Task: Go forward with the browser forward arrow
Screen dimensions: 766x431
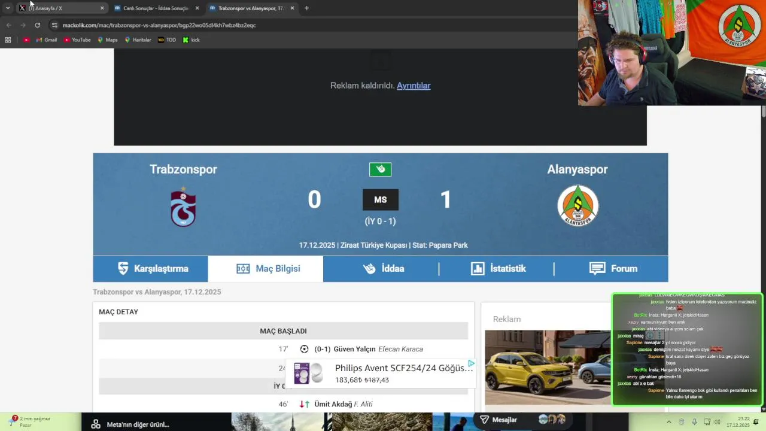Action: 23,25
